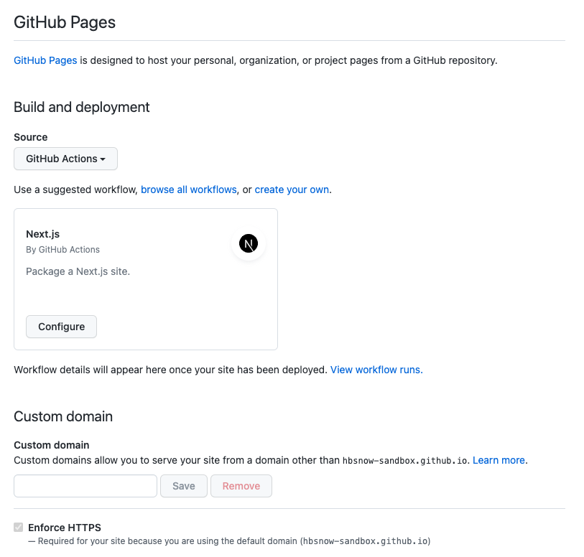The image size is (584, 557).
Task: Click the browse all workflows link
Action: point(188,189)
